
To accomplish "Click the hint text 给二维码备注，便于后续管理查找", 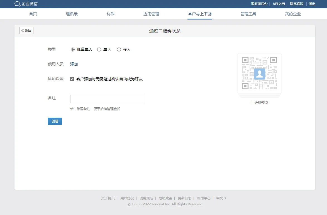I will pos(95,109).
